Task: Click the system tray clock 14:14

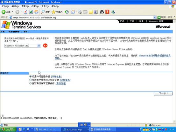Action: click(171, 129)
